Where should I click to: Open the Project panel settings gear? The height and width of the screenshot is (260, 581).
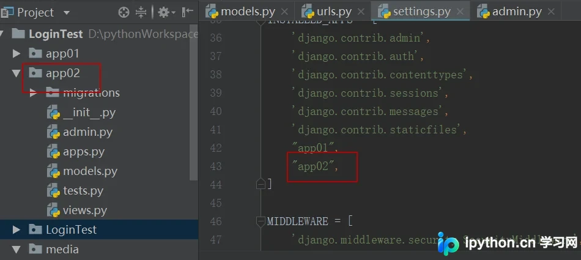pos(166,13)
